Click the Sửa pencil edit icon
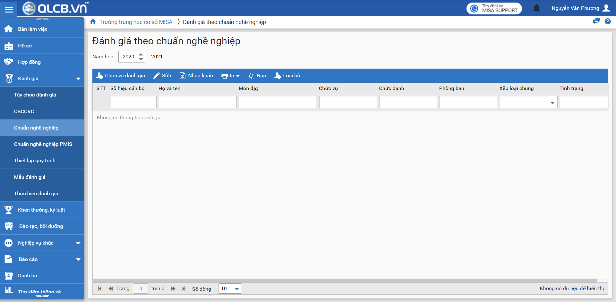The width and height of the screenshot is (616, 302). click(x=156, y=76)
